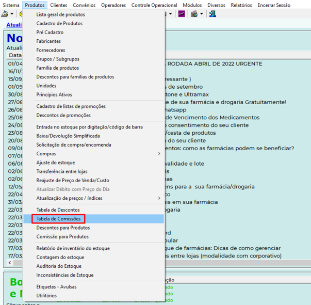Viewport: 311px width, 305px height.
Task: Open Cadastro de listas de promoções
Action: click(x=94, y=106)
